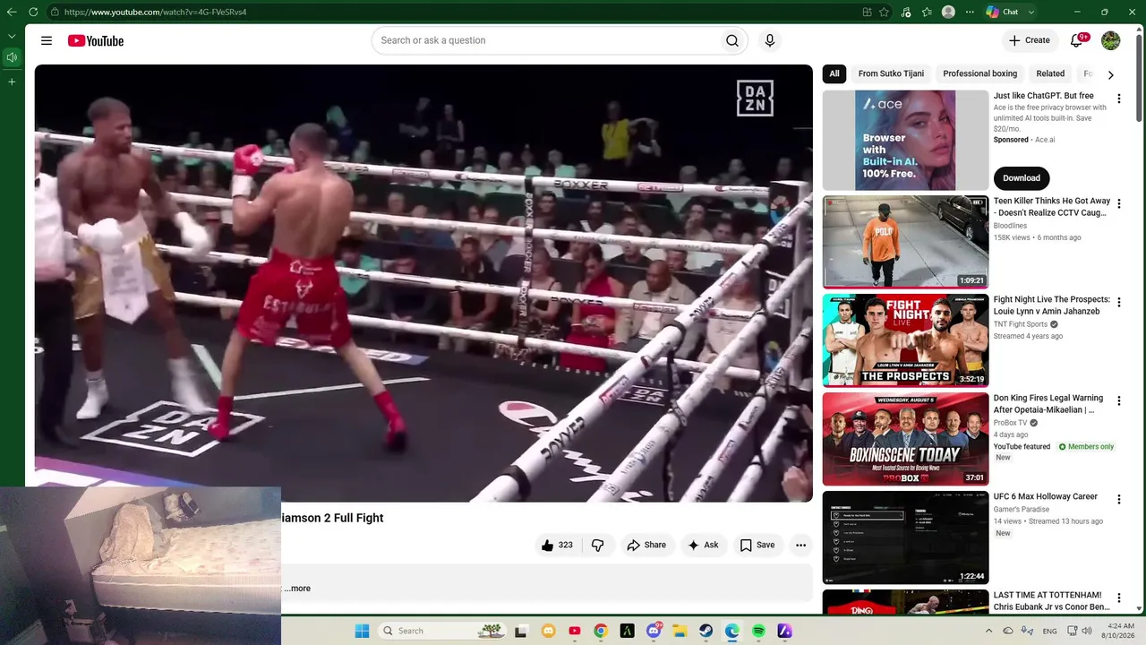Save the video to a playlist

pos(757,545)
